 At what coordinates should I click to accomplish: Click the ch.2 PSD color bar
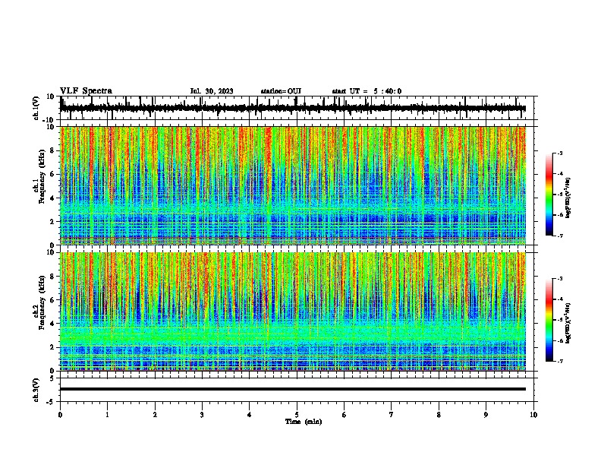click(549, 320)
